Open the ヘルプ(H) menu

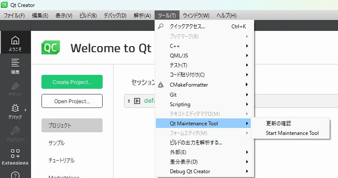click(227, 16)
